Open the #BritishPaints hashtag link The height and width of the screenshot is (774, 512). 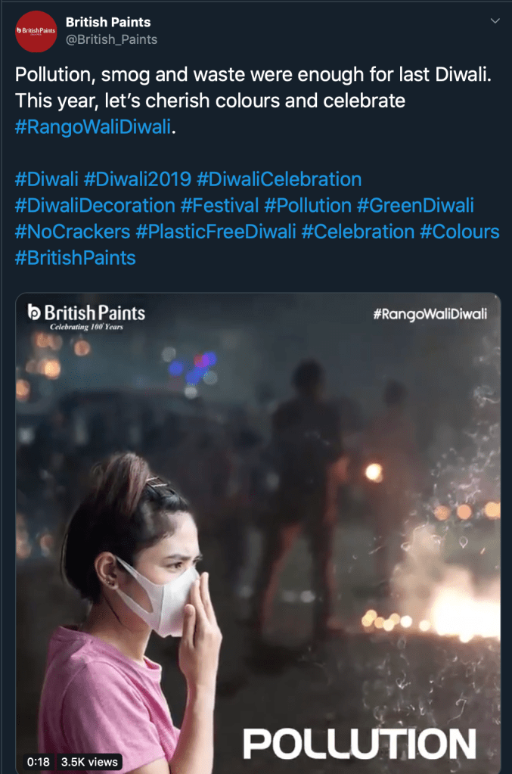click(x=75, y=257)
